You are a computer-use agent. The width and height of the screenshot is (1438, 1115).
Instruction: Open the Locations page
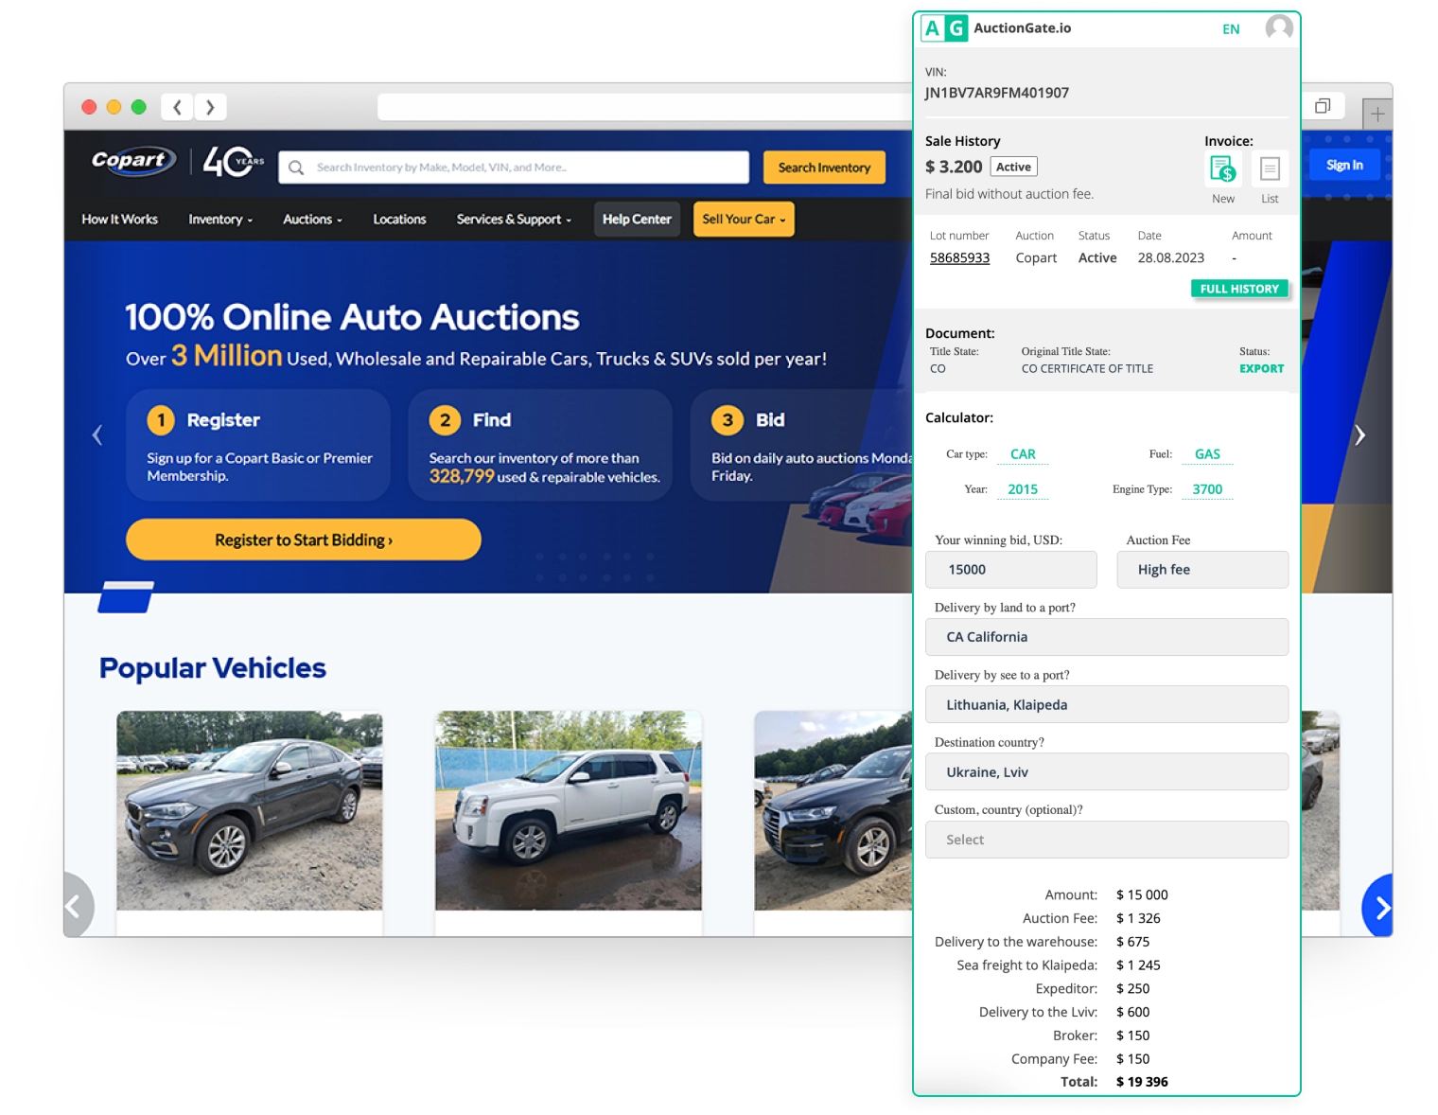click(399, 220)
